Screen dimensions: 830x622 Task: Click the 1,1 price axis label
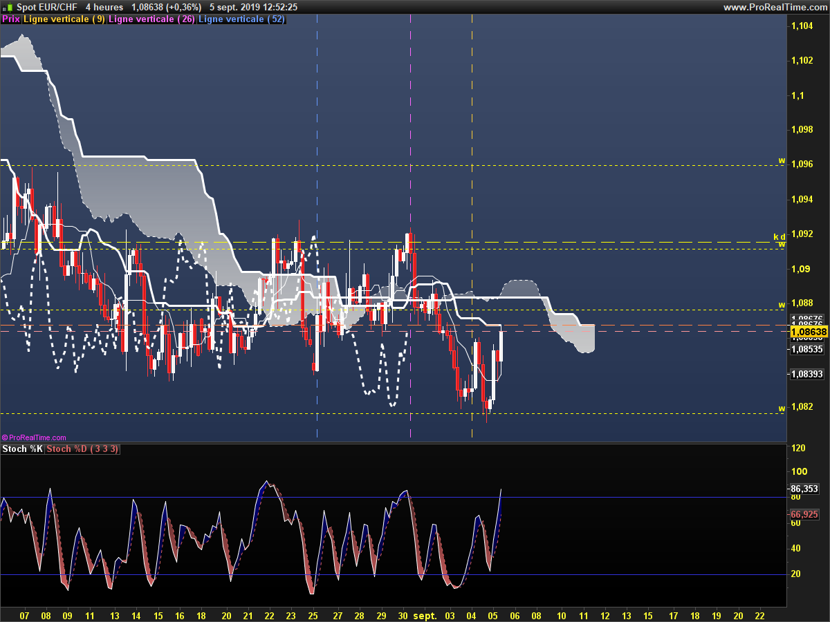pos(797,95)
